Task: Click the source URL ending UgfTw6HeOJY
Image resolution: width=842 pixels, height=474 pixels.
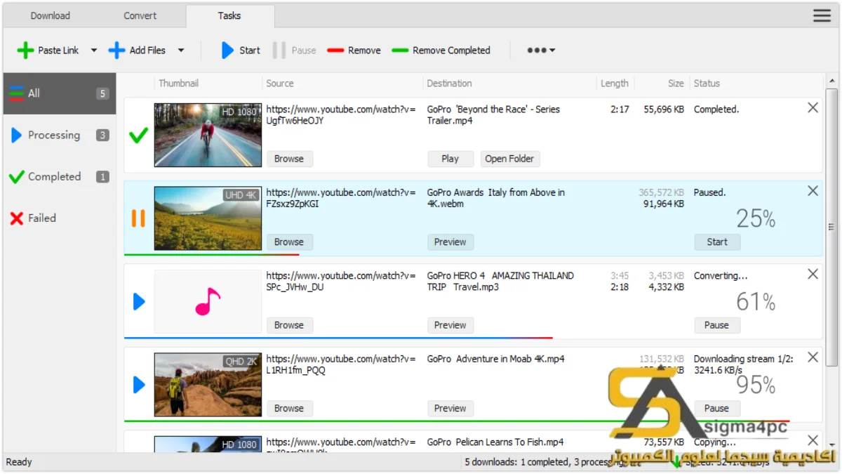Action: click(x=341, y=115)
